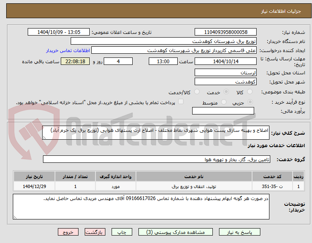Click the remaining days field showing 4
The image size is (312, 243).
pos(118,61)
